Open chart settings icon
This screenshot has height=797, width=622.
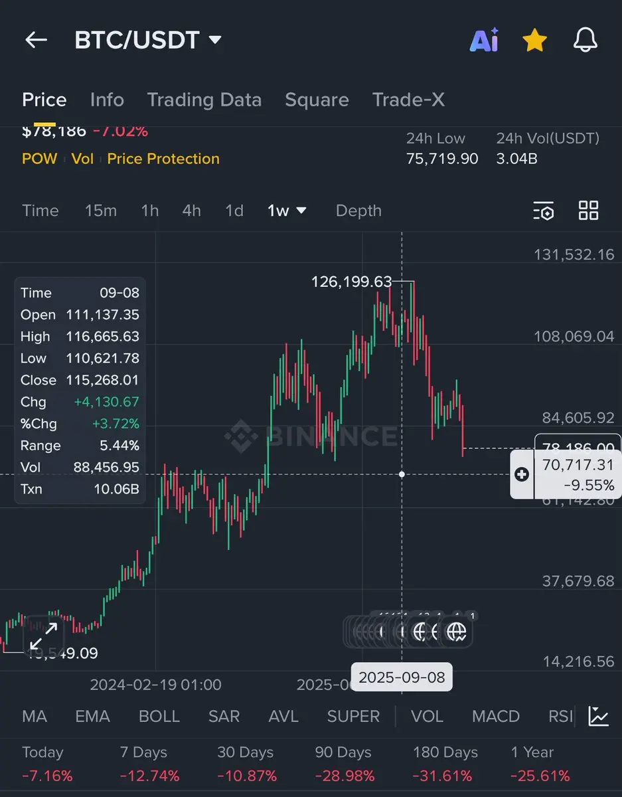point(544,211)
